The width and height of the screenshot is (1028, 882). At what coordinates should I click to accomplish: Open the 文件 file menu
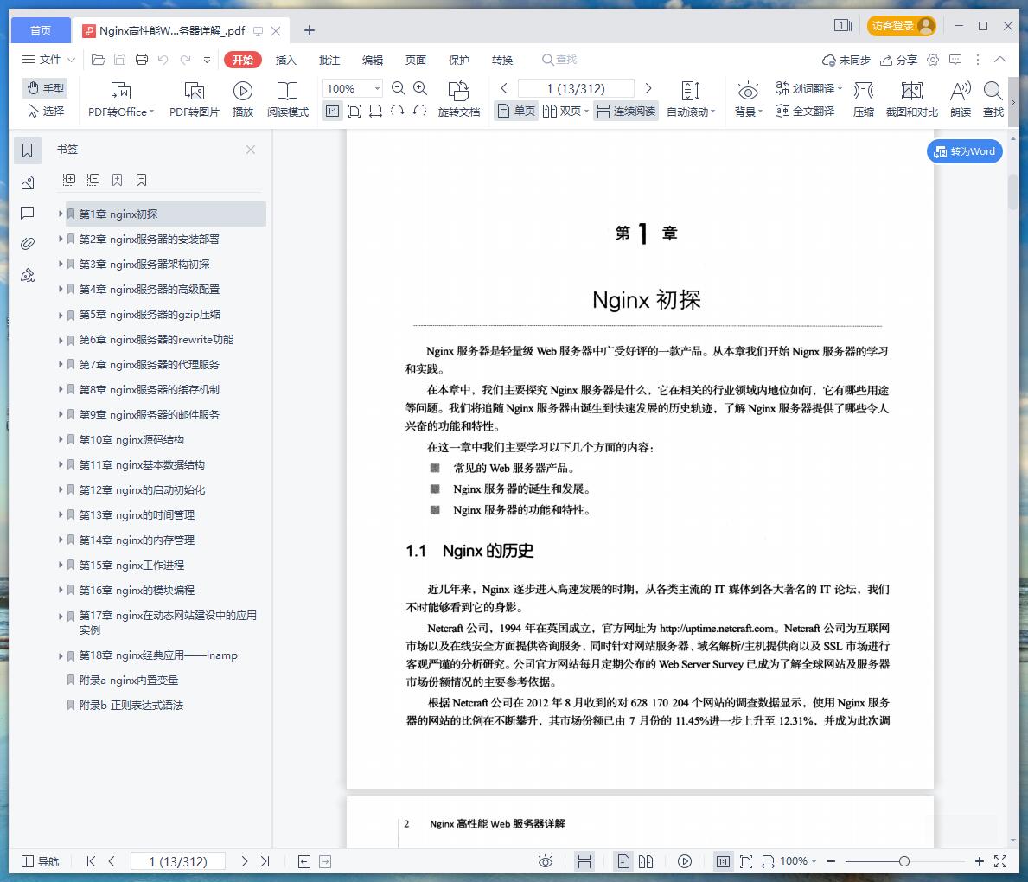pos(48,60)
